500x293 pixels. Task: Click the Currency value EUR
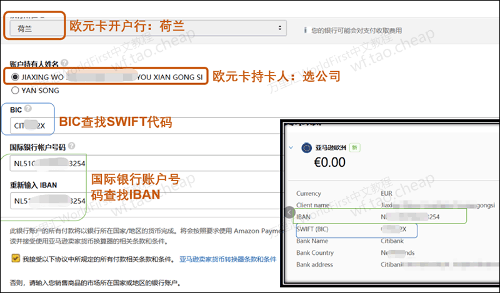click(x=386, y=194)
